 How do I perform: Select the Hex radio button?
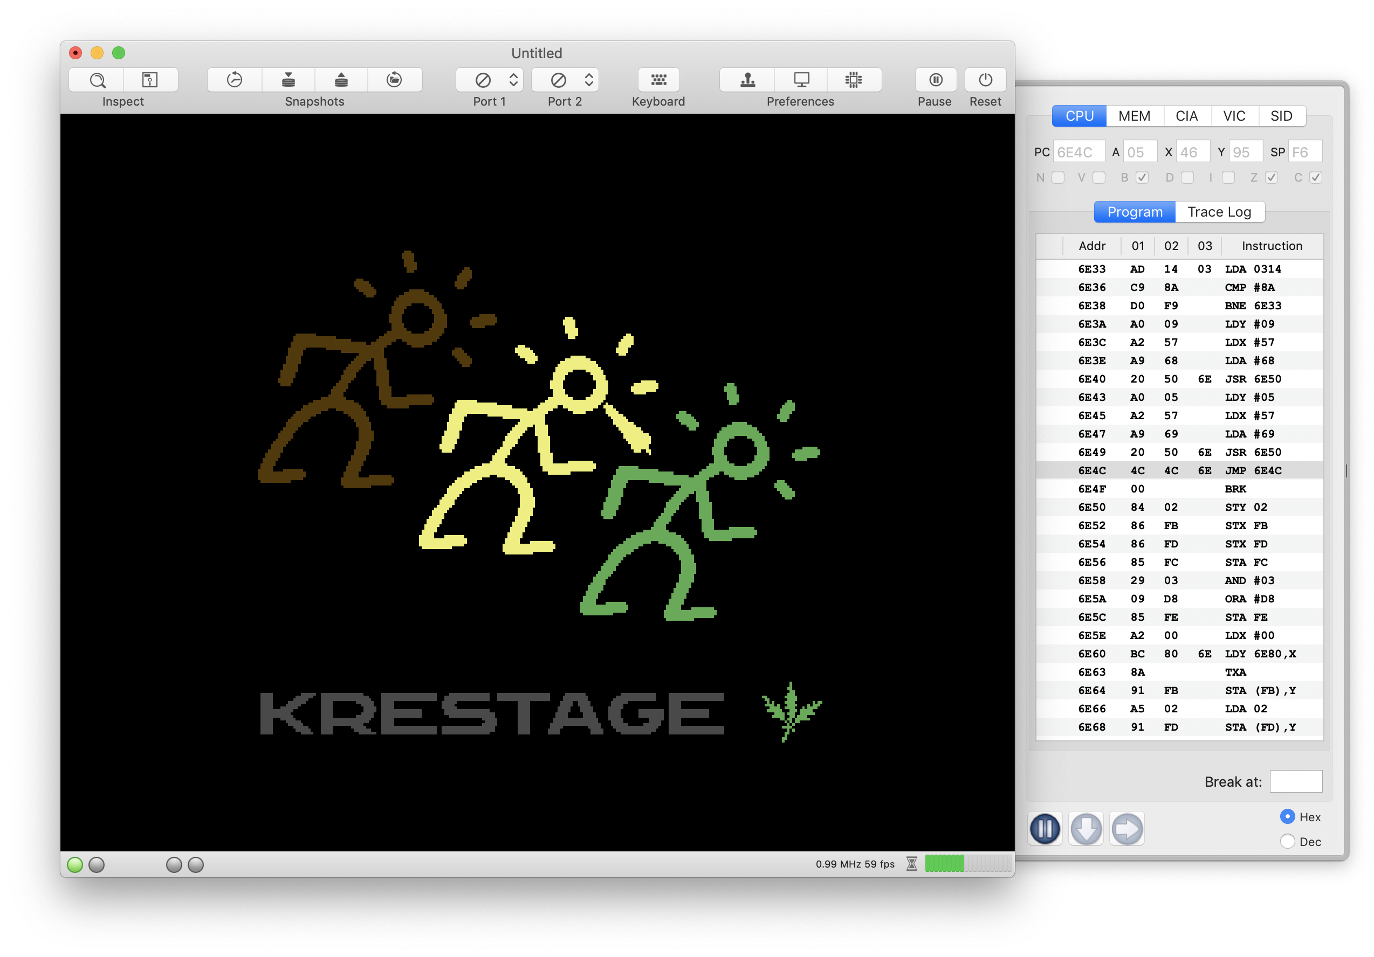(x=1287, y=816)
